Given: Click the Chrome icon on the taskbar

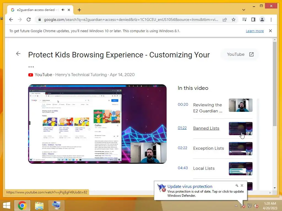Looking at the screenshot, I should tap(22, 206).
